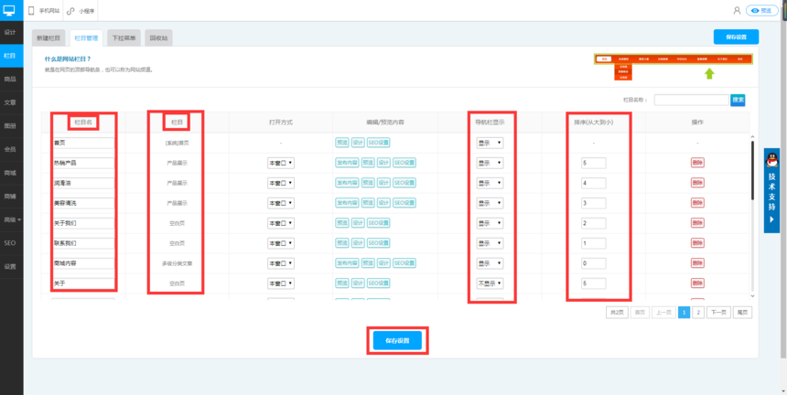The height and width of the screenshot is (395, 787).
Task: Open the 小程序 mini-program link icon
Action: pos(70,10)
